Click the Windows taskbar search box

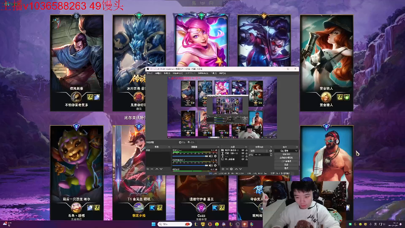175,224
